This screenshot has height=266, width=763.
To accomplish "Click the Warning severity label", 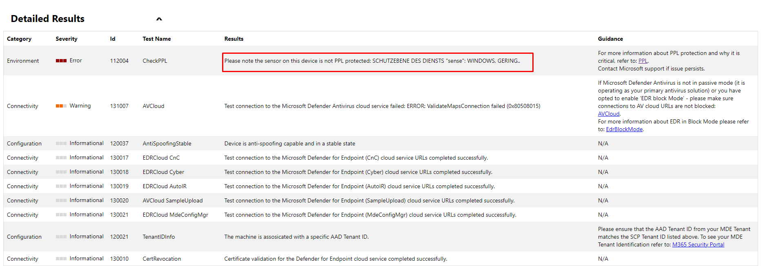I will pyautogui.click(x=80, y=106).
